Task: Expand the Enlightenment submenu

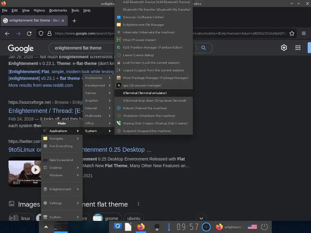Action: click(62, 189)
